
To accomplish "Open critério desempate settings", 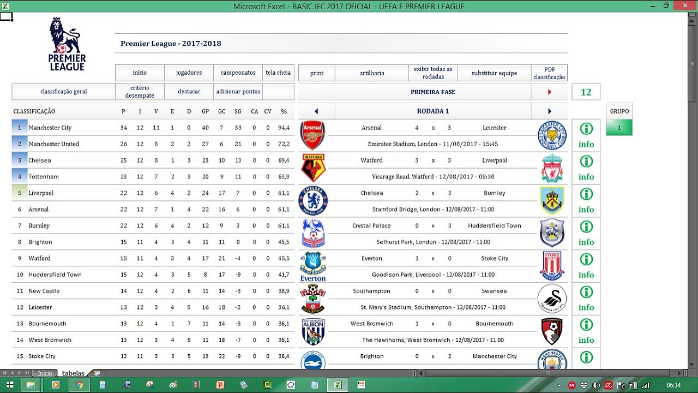I will 140,92.
